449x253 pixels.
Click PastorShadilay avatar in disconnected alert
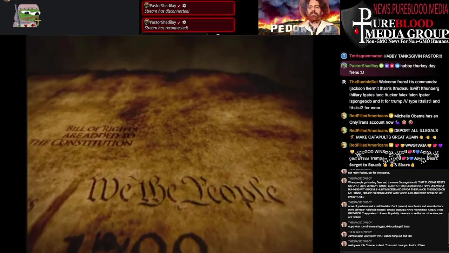[147, 6]
